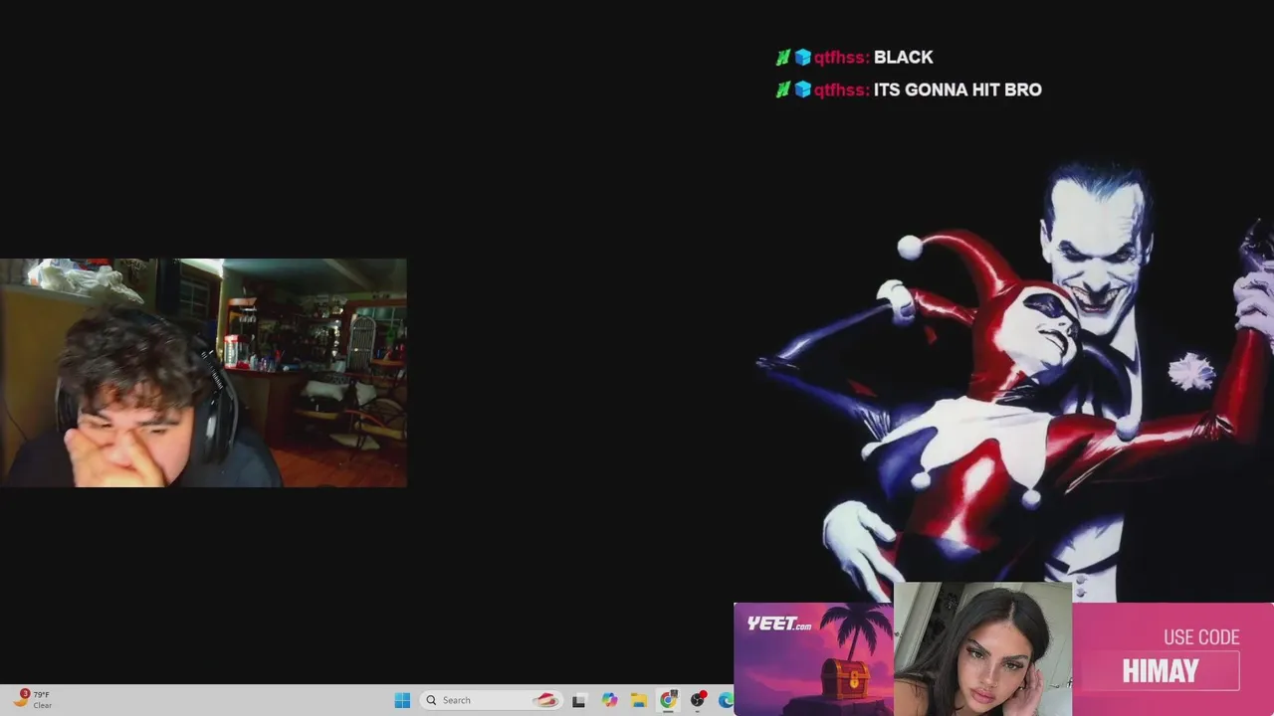Click the woman's portrait overlay
The image size is (1274, 716).
point(982,648)
